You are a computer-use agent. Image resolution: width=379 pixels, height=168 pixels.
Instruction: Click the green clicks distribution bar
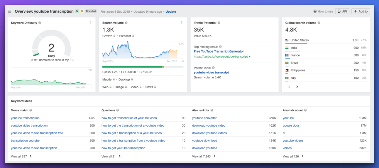point(132,67)
